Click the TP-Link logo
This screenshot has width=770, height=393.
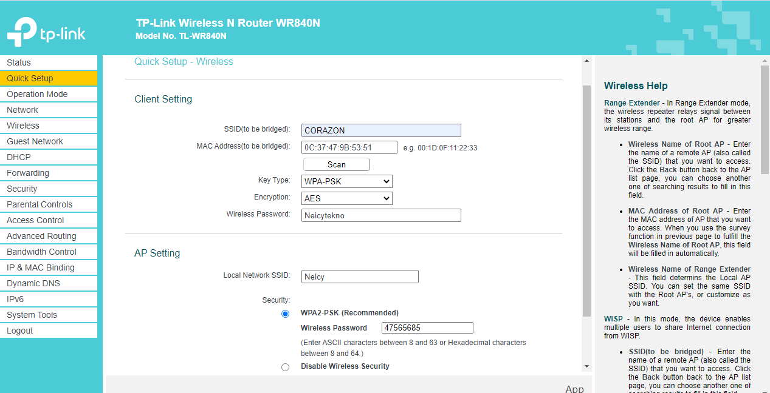[x=46, y=32]
